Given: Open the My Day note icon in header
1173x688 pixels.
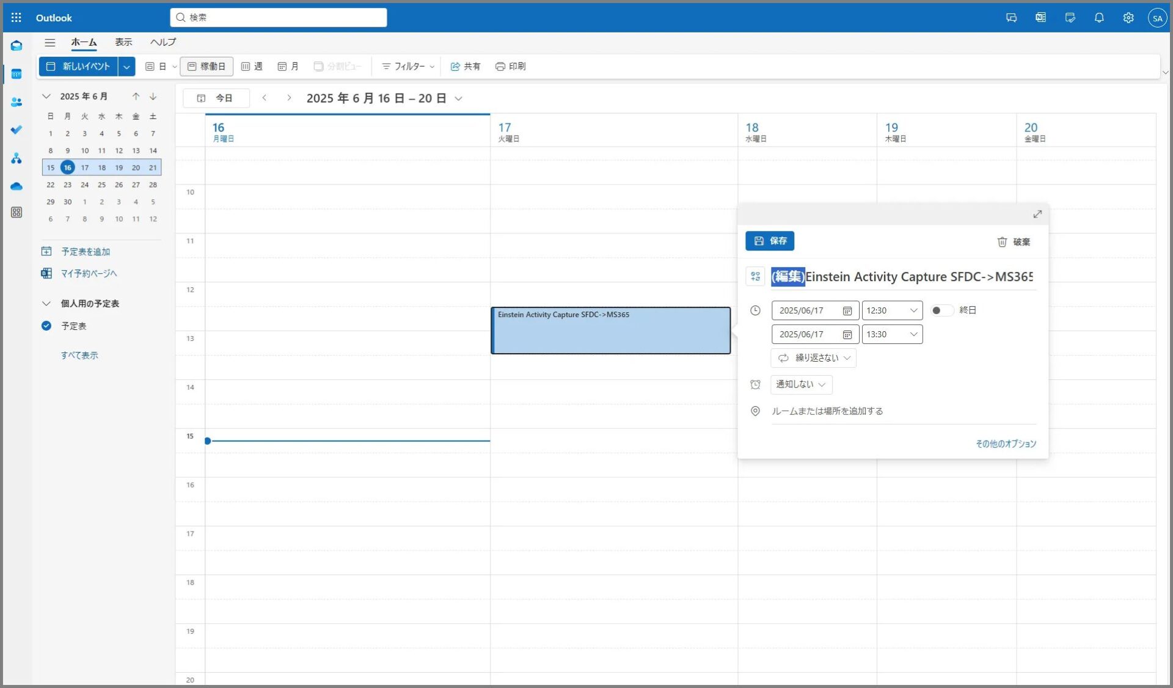Looking at the screenshot, I should tap(1070, 18).
